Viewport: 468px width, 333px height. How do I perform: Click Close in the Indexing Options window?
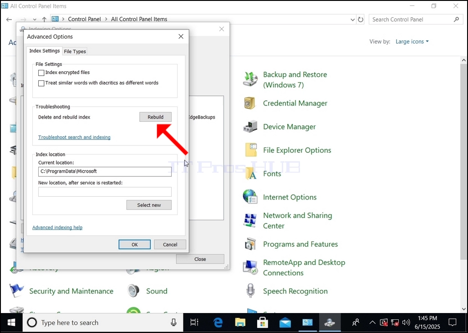pyautogui.click(x=200, y=259)
